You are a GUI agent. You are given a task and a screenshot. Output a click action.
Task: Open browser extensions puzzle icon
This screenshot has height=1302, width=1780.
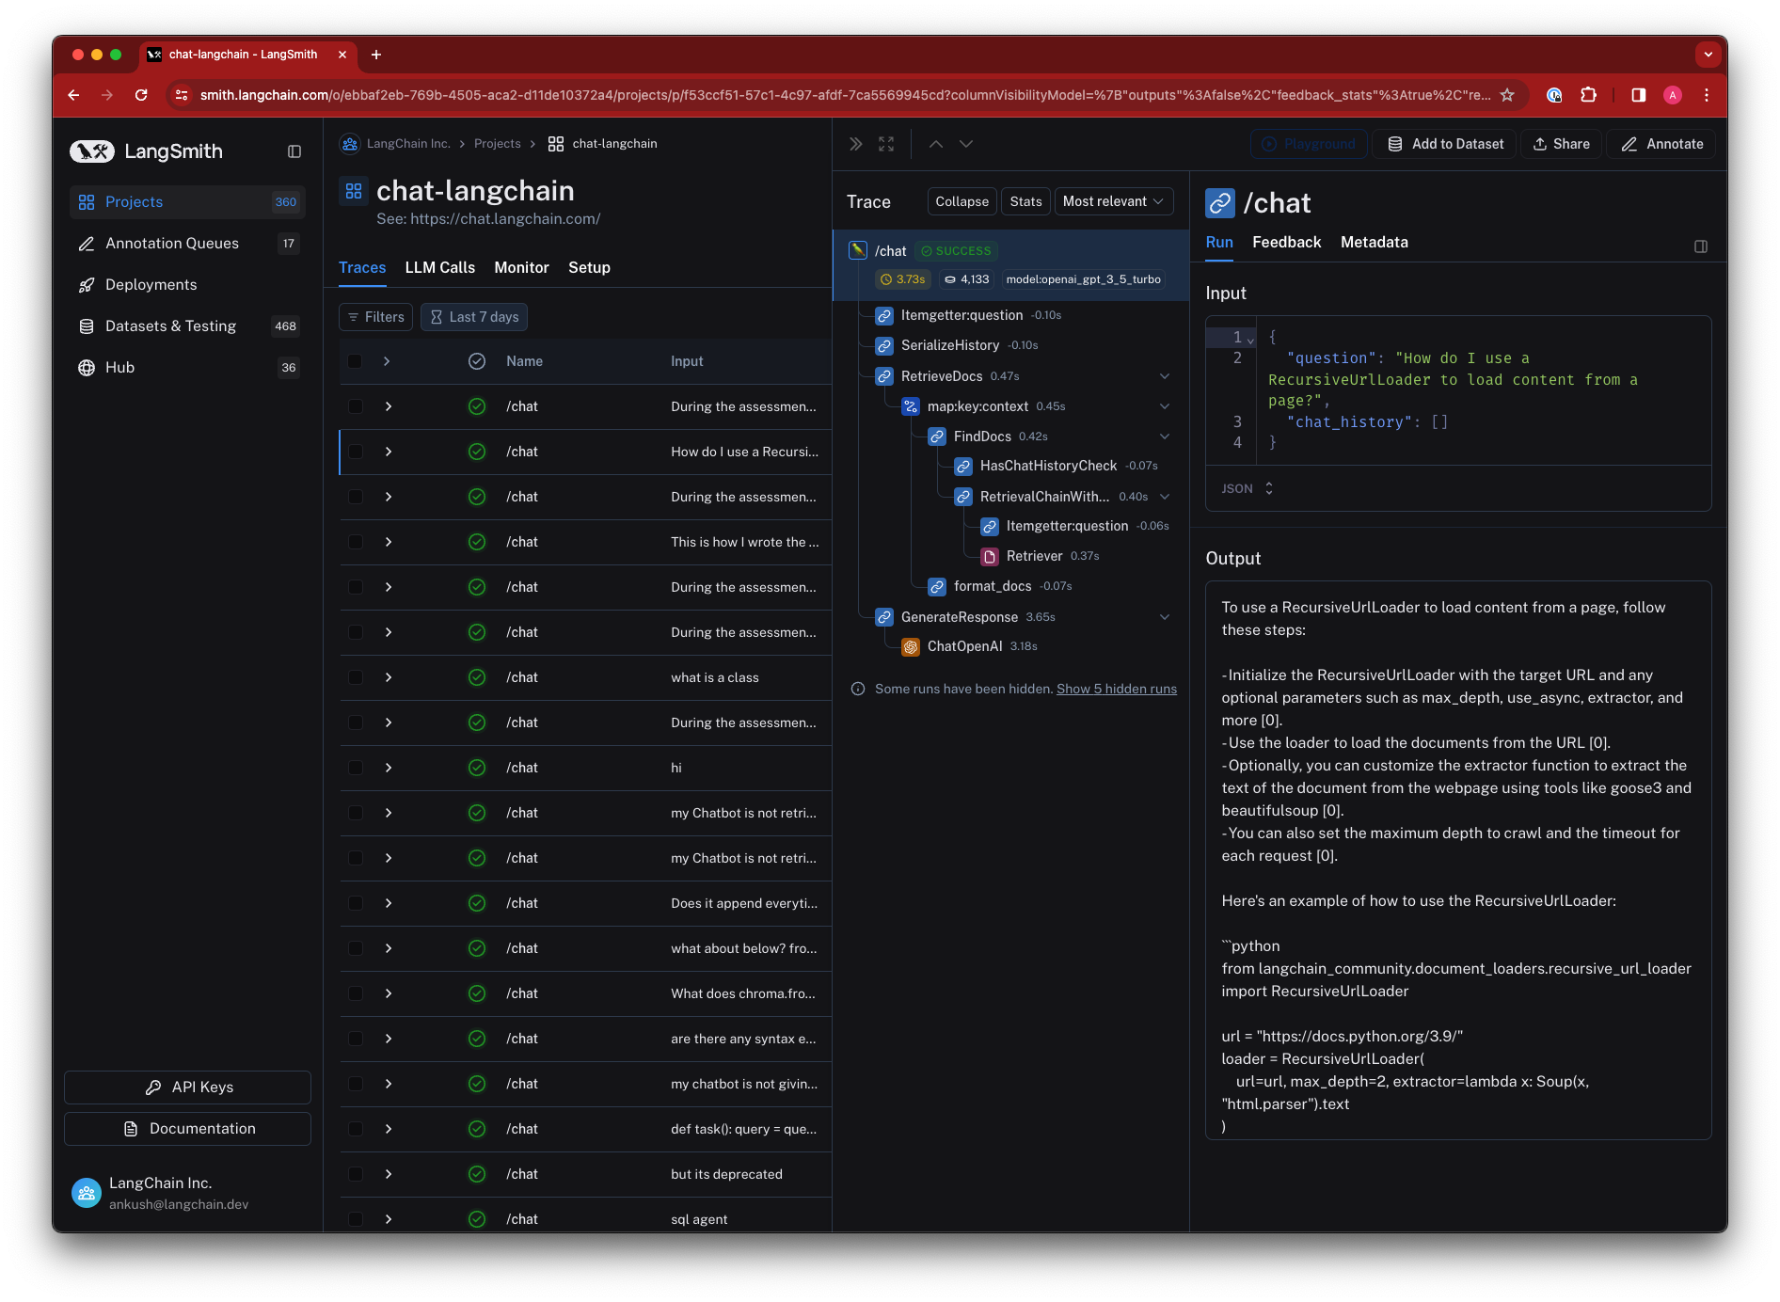pos(1589,95)
